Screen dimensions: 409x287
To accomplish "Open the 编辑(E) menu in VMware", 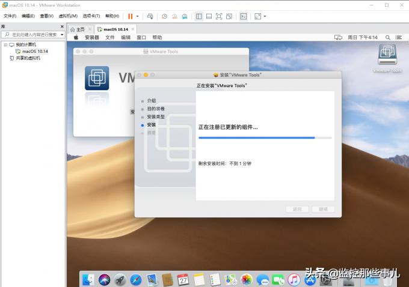I will (x=28, y=16).
